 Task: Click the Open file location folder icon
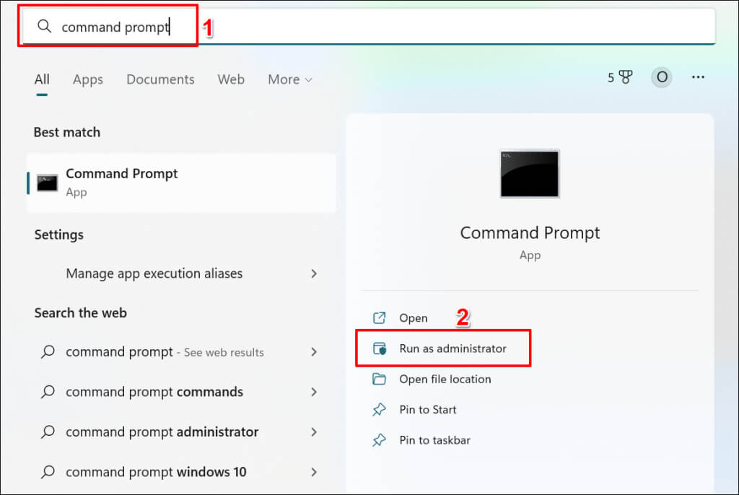[379, 380]
